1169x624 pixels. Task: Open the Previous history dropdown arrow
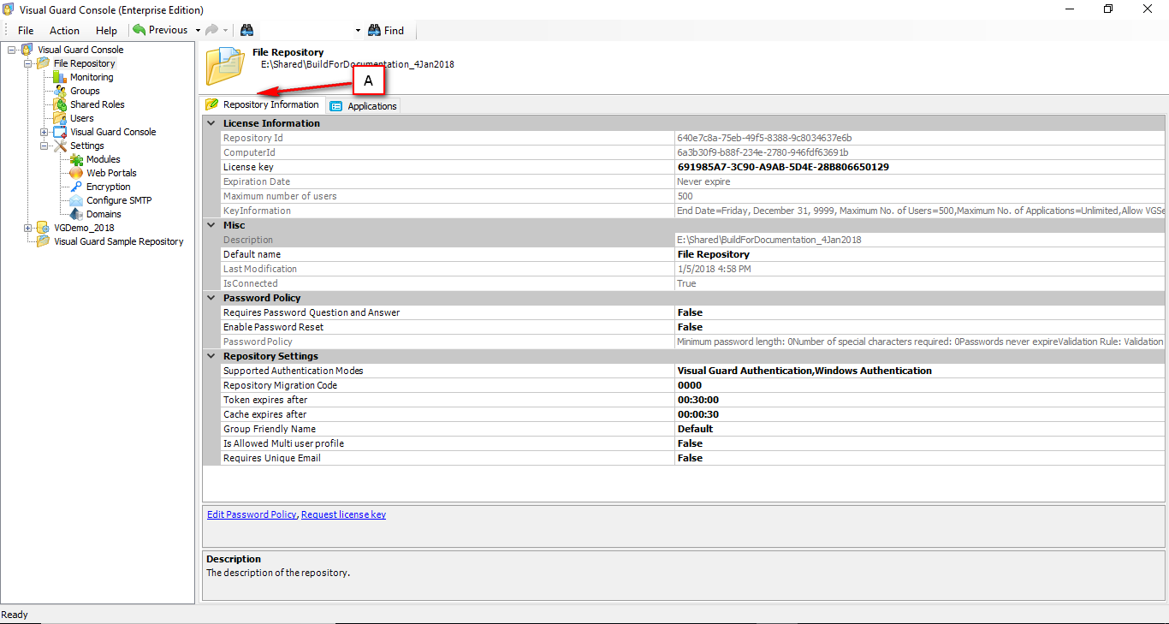[198, 30]
